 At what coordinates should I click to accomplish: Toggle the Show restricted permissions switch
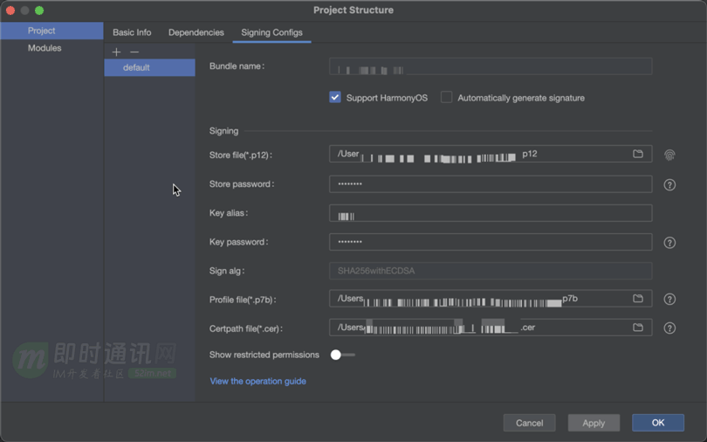coord(343,355)
